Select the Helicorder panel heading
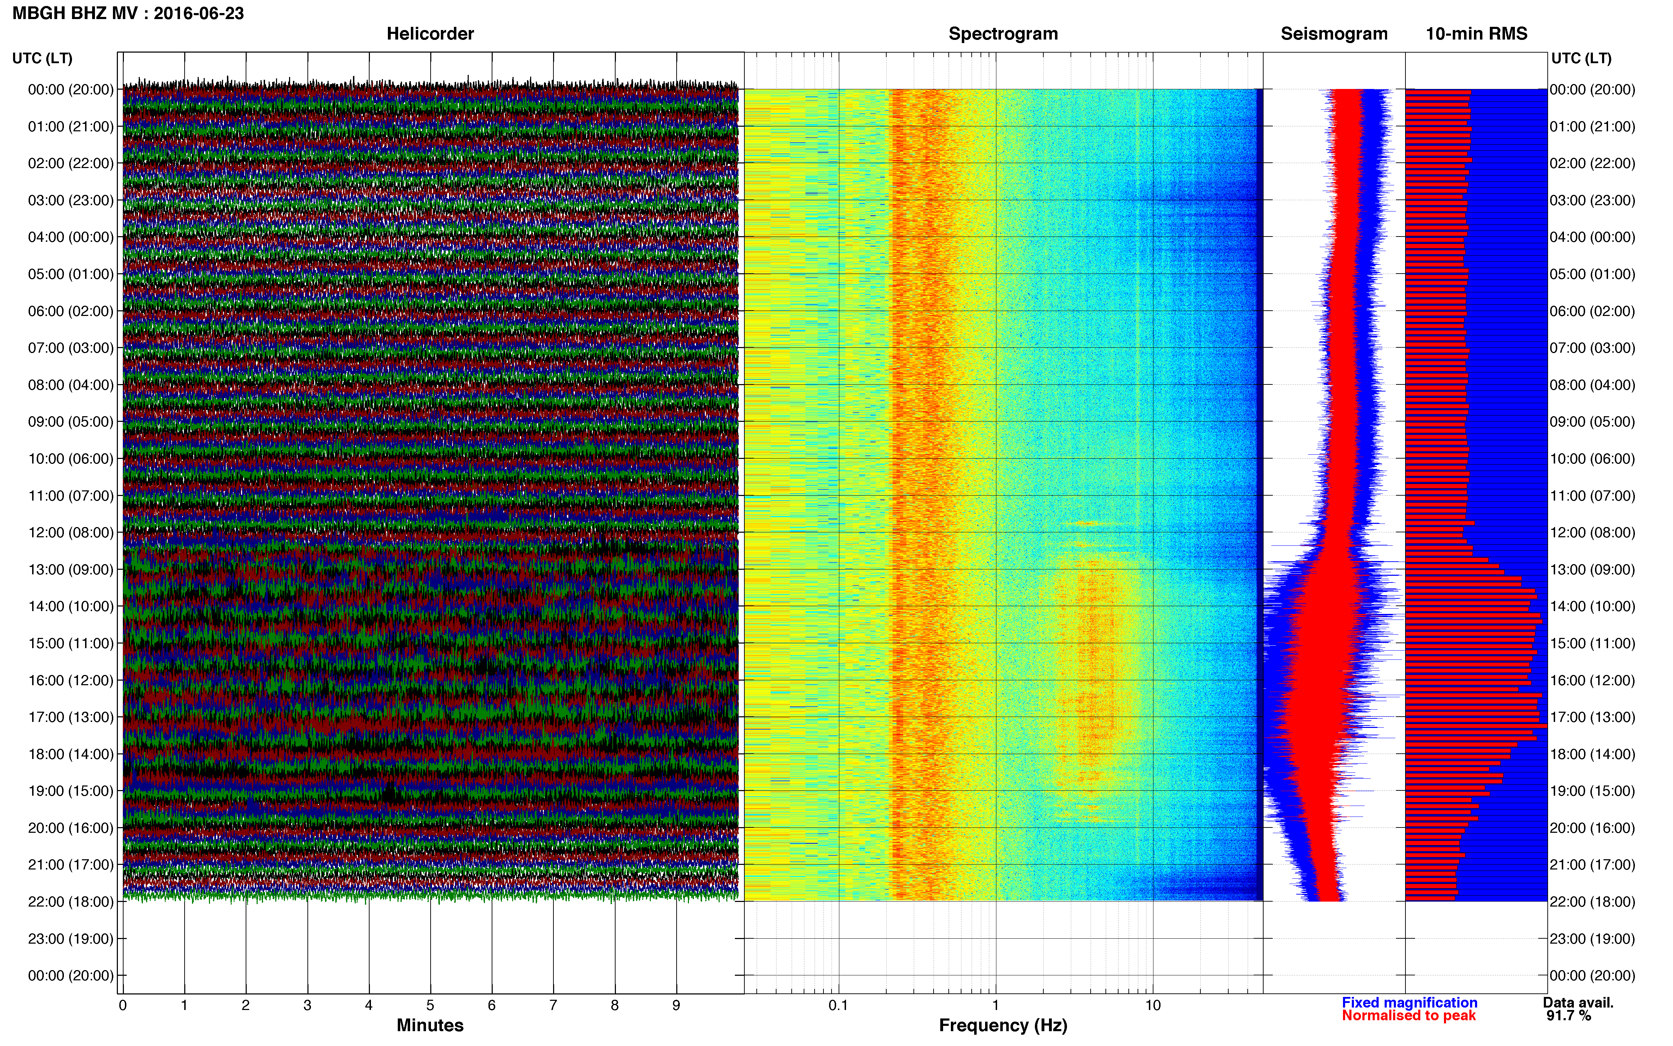The image size is (1673, 1046). pyautogui.click(x=430, y=34)
